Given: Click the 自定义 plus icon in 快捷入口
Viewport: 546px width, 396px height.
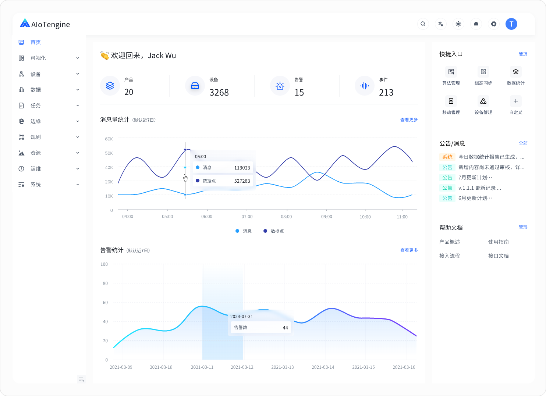Looking at the screenshot, I should click(x=515, y=101).
